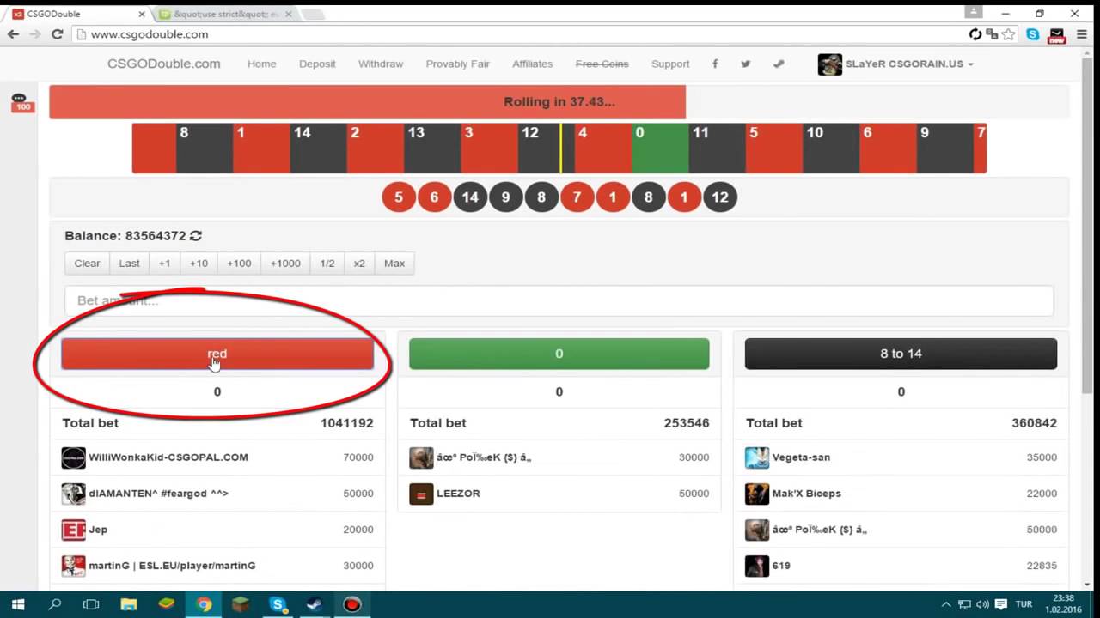Screen dimensions: 1100x618
Task: Click WilliWonkaKid-CSGOPAL.COM avatar
Action: pyautogui.click(x=73, y=457)
